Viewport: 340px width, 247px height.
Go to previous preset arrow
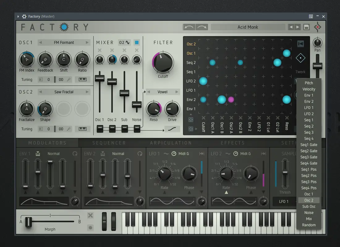[x=291, y=27]
